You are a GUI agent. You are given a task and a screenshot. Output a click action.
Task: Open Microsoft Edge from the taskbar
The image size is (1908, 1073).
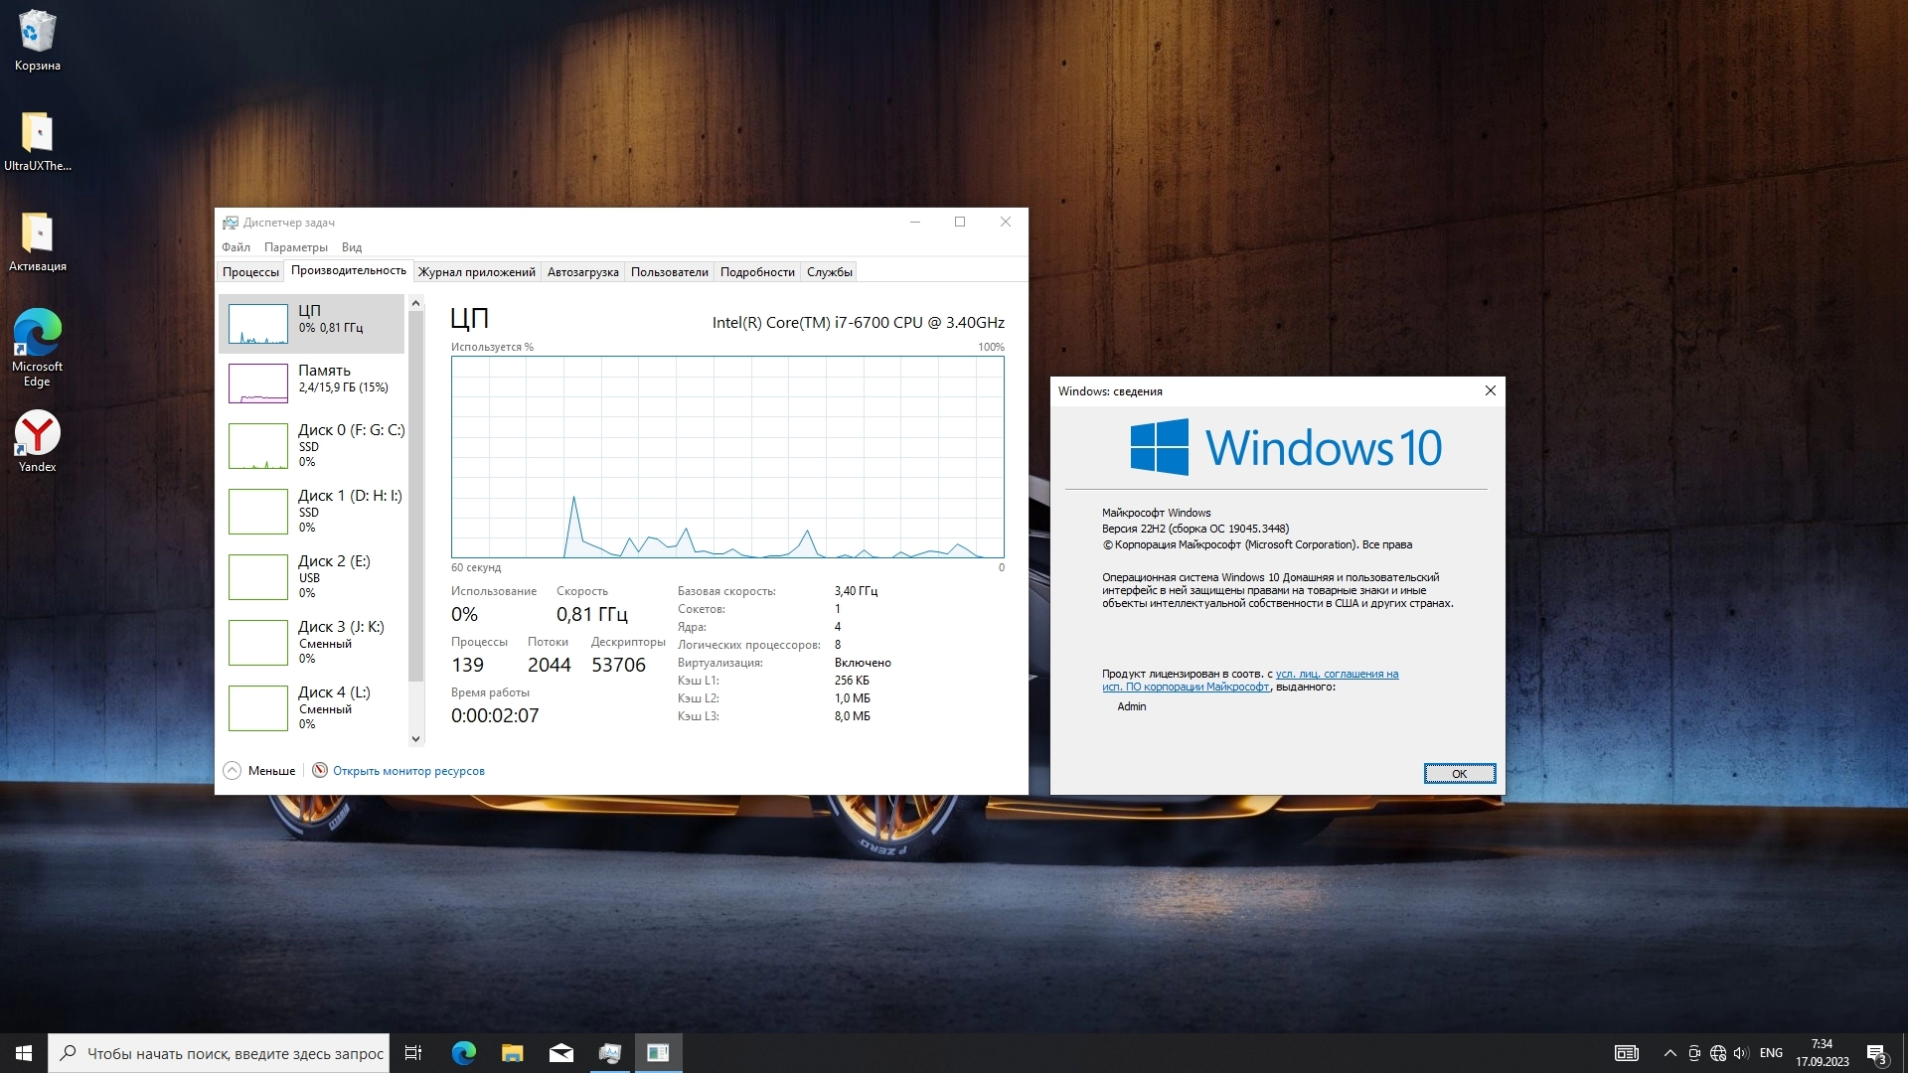click(x=463, y=1053)
